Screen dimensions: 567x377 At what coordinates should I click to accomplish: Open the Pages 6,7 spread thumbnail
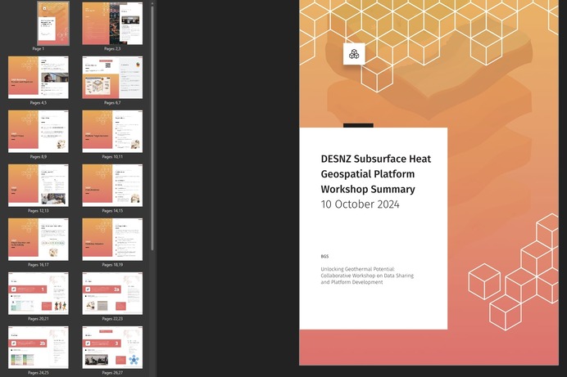pos(112,77)
